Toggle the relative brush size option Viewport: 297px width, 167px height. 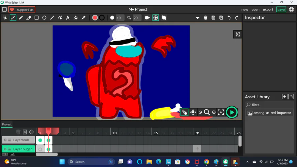click(x=156, y=18)
